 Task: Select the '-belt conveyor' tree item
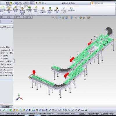pyautogui.click(x=6, y=64)
